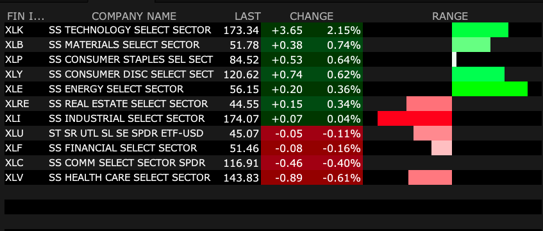Sort by the FIN I... column header
Image resolution: width=543 pixels, height=231 pixels.
pyautogui.click(x=26, y=16)
